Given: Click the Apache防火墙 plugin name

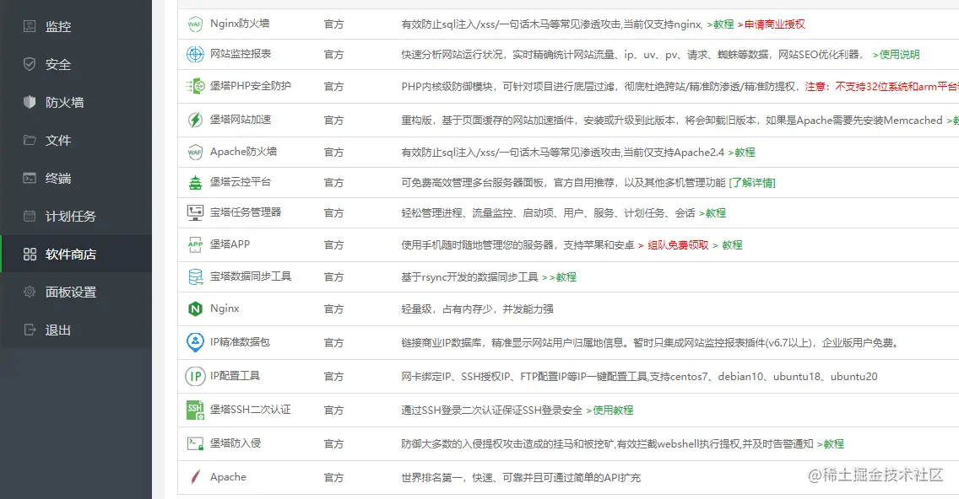Looking at the screenshot, I should coord(243,152).
